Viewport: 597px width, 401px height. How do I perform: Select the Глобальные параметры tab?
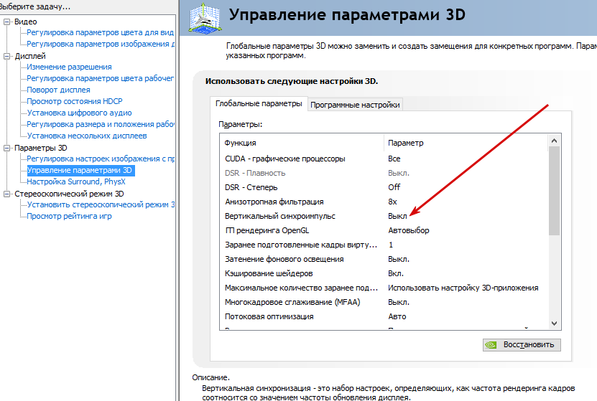259,104
